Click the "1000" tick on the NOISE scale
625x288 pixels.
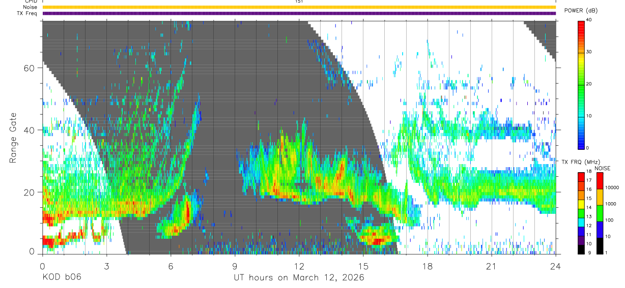[611, 204]
